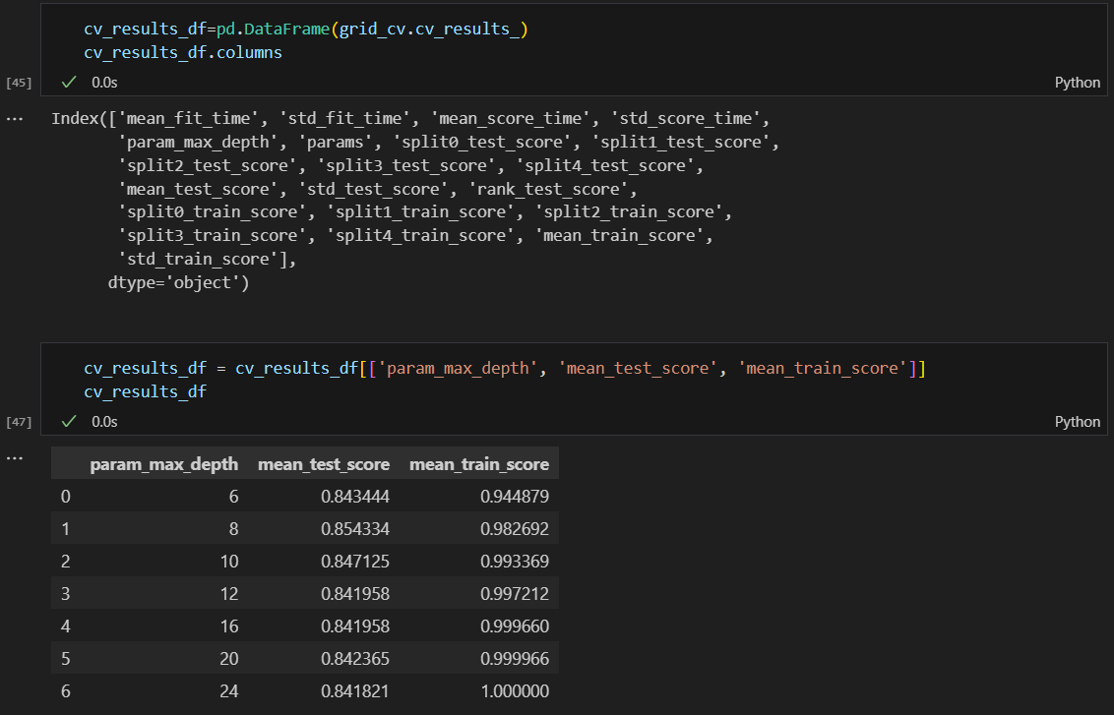The width and height of the screenshot is (1114, 715).
Task: Click test score 0.847125
Action: click(355, 562)
